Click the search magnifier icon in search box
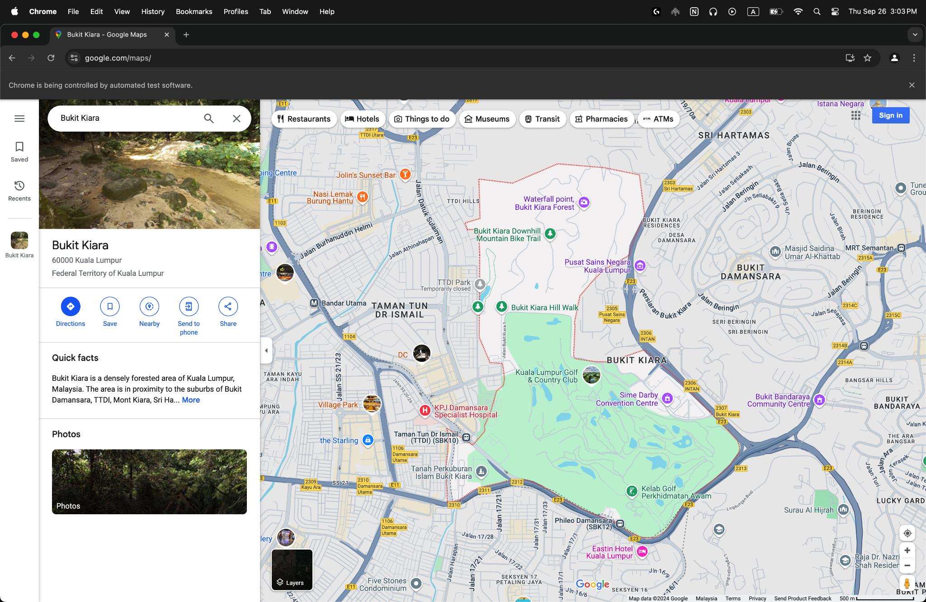This screenshot has height=602, width=926. click(x=208, y=119)
